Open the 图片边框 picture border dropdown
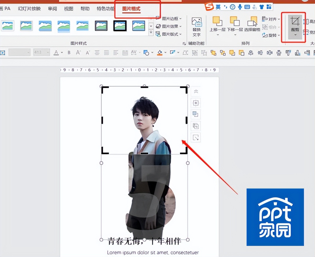315x257 pixels. coord(169,18)
